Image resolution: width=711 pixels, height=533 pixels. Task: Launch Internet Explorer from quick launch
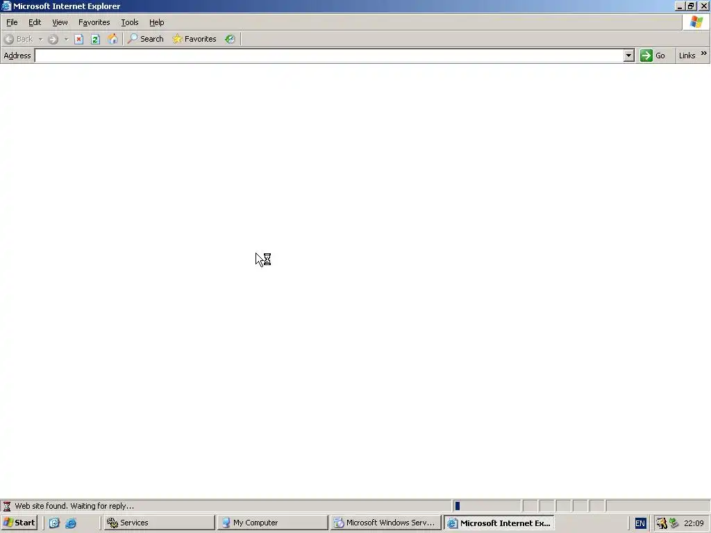tap(71, 523)
